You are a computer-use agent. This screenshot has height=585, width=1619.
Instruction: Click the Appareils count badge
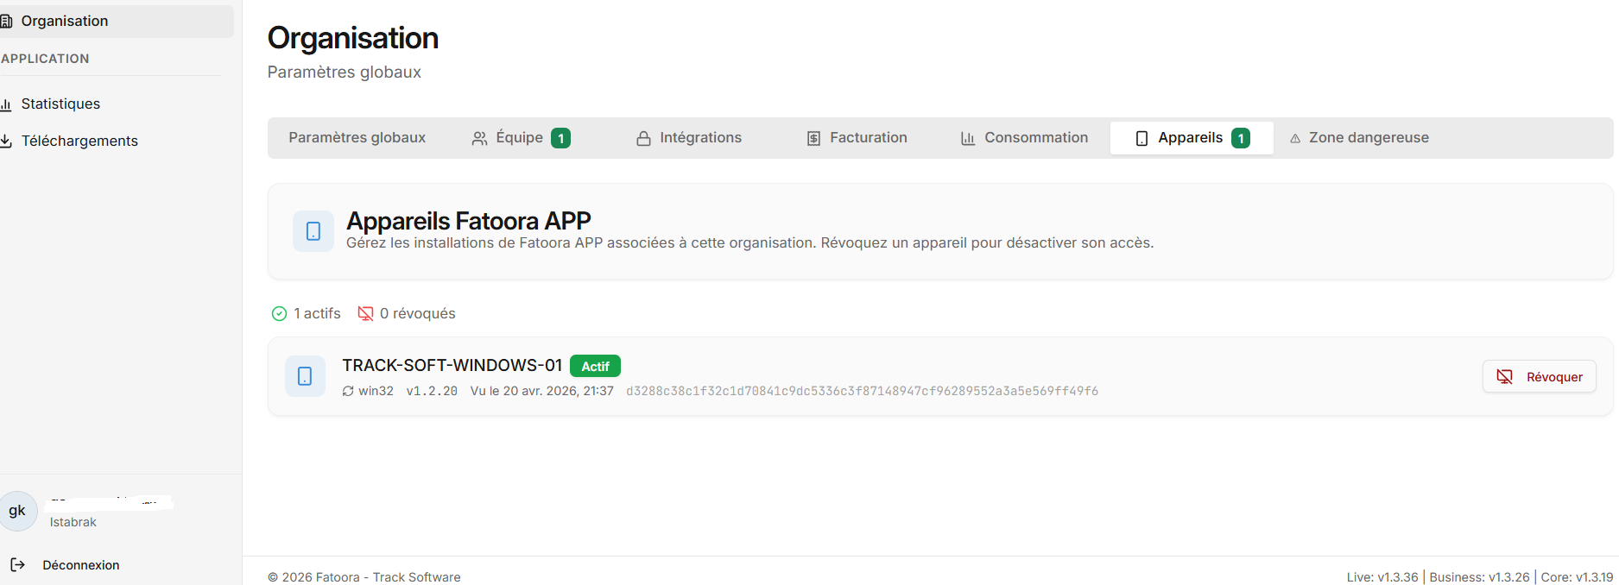(x=1241, y=138)
